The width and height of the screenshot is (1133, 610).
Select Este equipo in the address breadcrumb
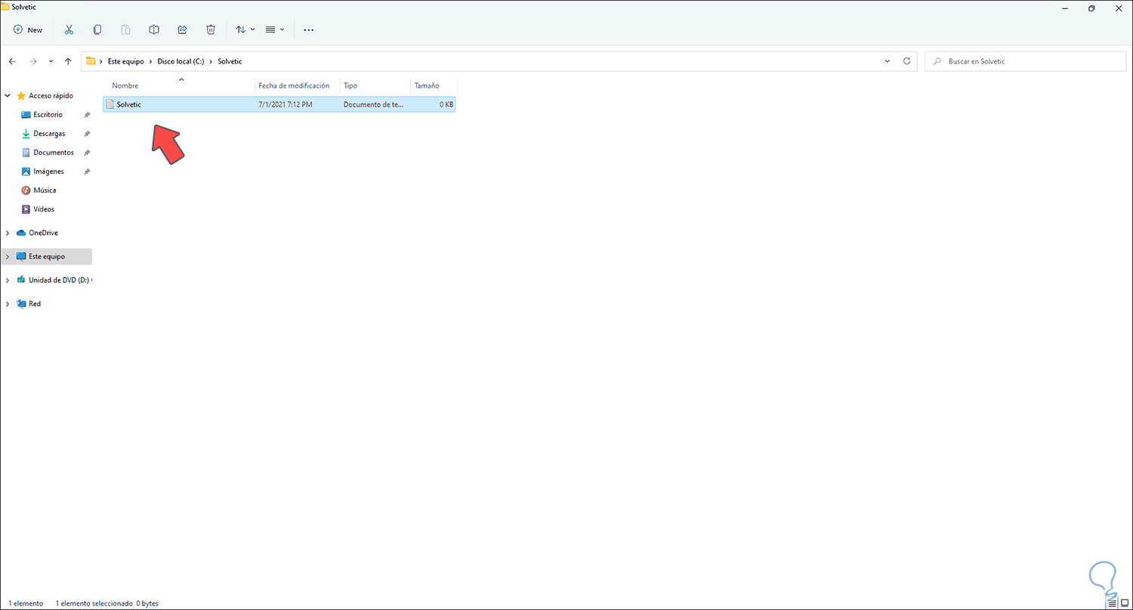(x=125, y=61)
